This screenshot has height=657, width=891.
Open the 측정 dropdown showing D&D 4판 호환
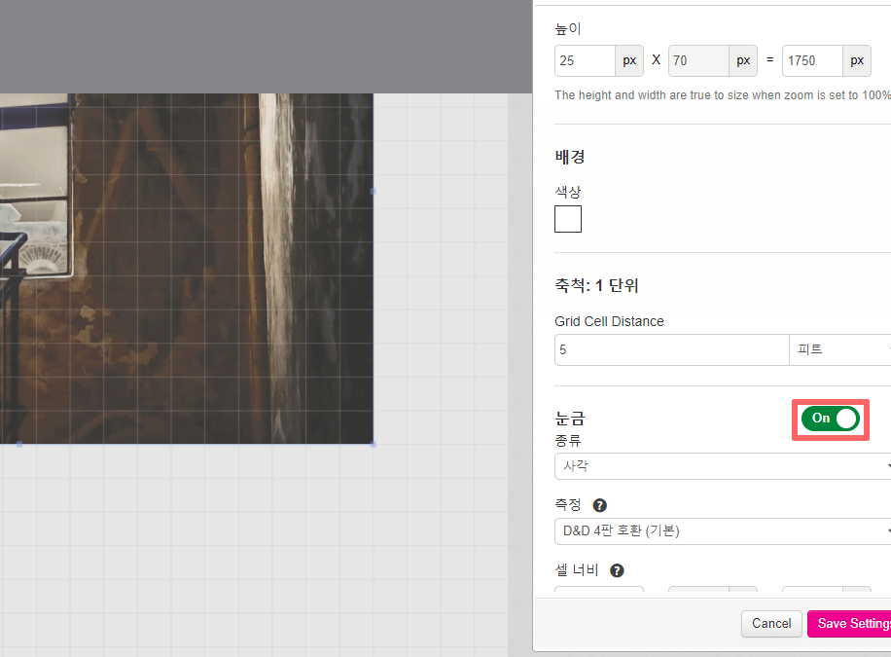[723, 531]
